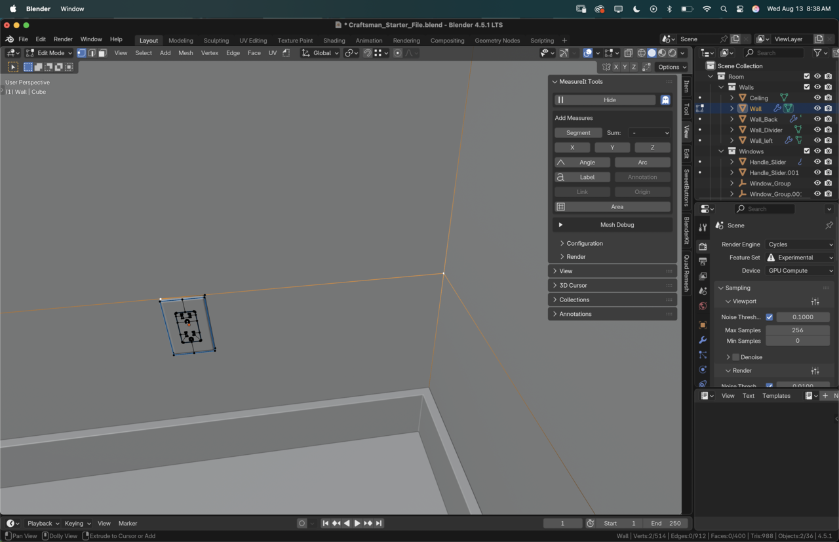The height and width of the screenshot is (542, 839).
Task: Click the Viewport Max Samples field
Action: point(798,330)
